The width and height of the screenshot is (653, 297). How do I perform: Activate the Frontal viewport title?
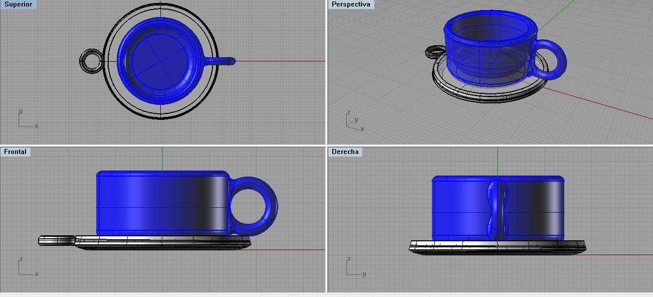click(x=16, y=152)
